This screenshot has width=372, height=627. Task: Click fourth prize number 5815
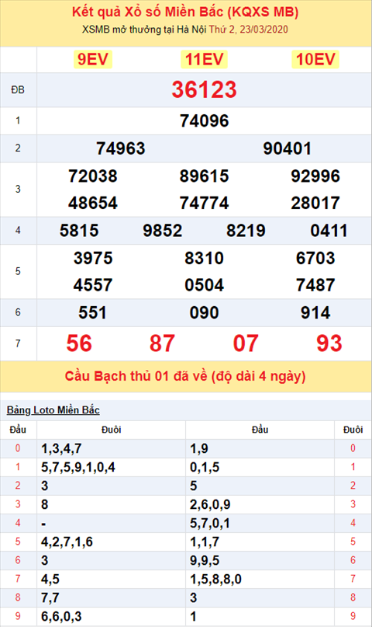[79, 231]
